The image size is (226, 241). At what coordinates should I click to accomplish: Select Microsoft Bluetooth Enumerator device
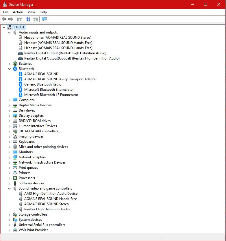[49, 90]
